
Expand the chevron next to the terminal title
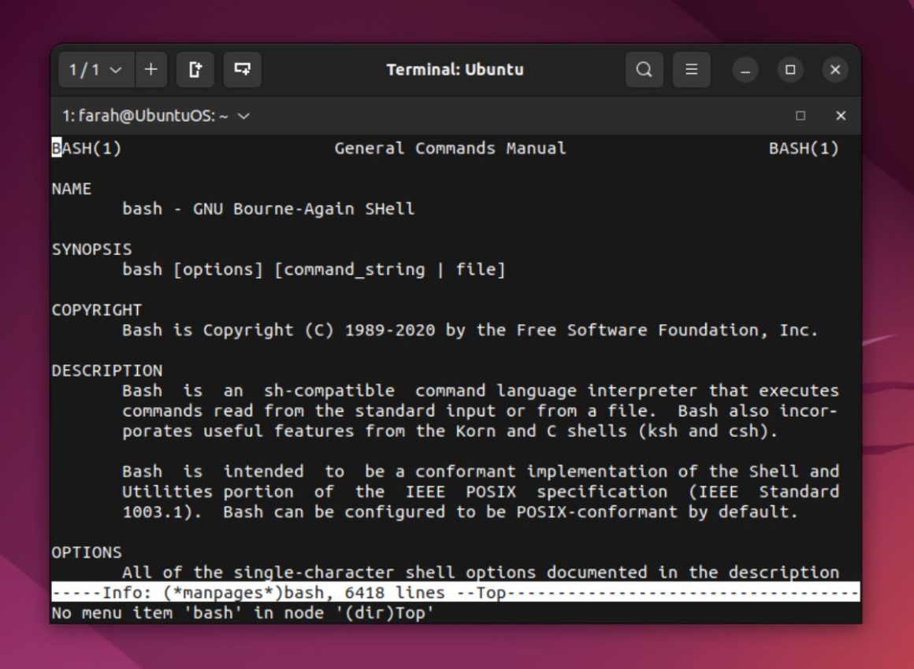point(244,116)
